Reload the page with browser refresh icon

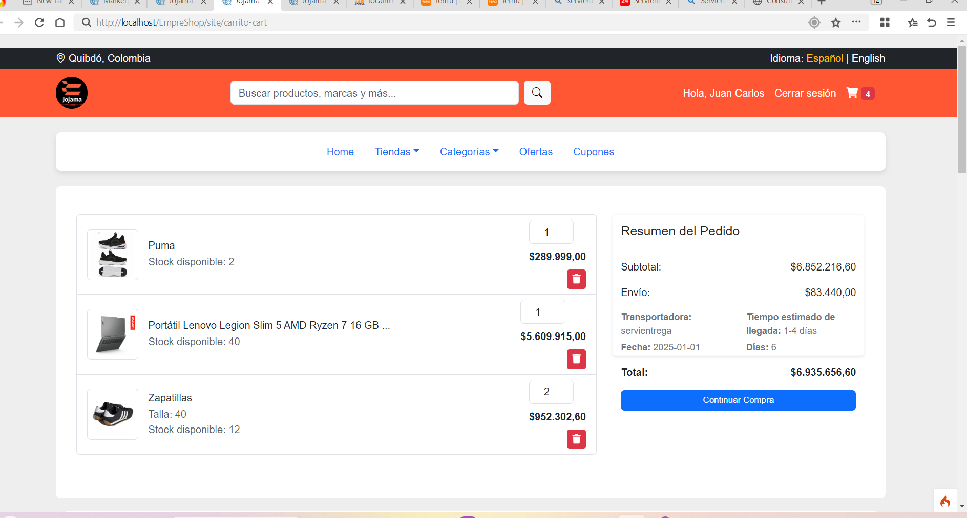tap(39, 22)
